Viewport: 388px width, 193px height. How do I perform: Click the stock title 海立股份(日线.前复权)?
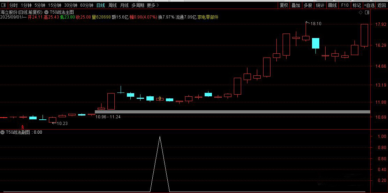tap(22, 12)
